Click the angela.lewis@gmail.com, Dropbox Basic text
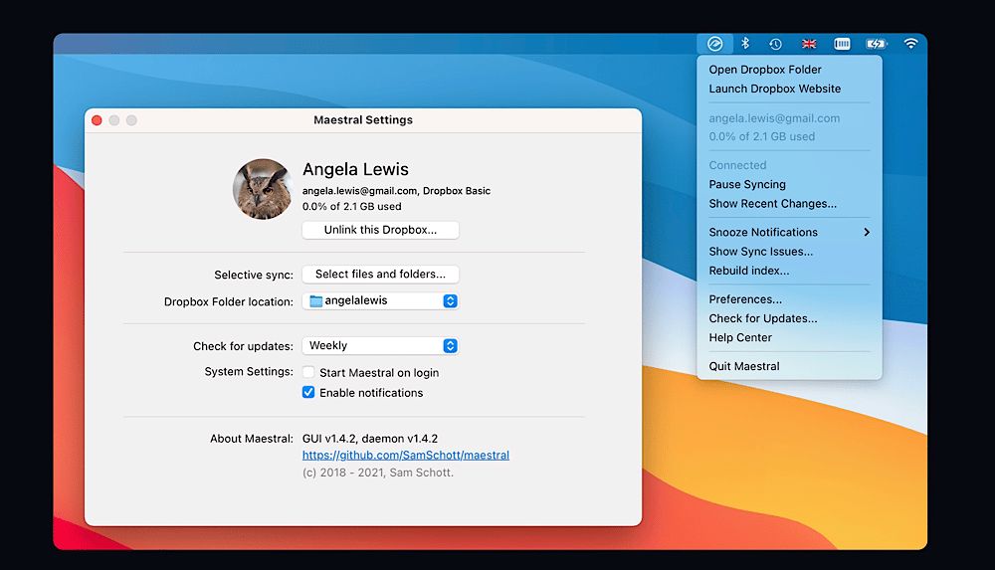995x570 pixels. click(x=396, y=190)
